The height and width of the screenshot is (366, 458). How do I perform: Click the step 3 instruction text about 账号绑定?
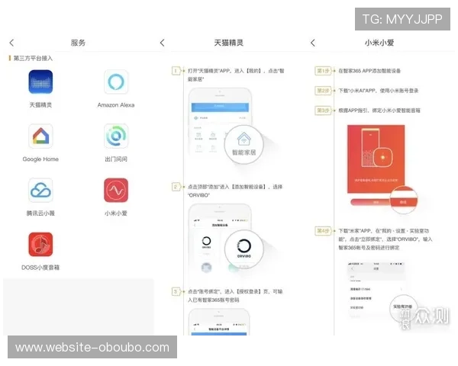235,296
